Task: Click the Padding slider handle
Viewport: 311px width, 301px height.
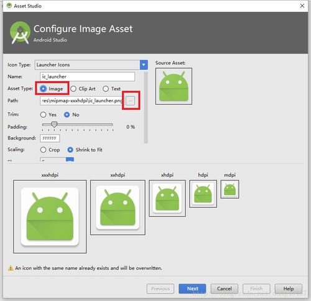Action: click(x=54, y=125)
